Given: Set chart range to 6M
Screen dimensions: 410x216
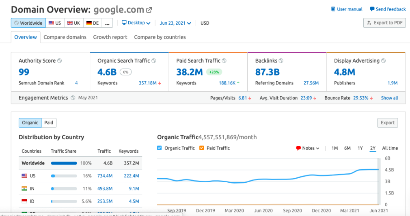Looking at the screenshot, I should click(x=347, y=148).
